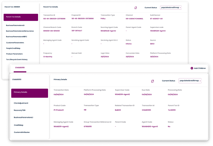Click the plus icon beside Add Children
Screen dimensions: 213x146
coord(192,68)
